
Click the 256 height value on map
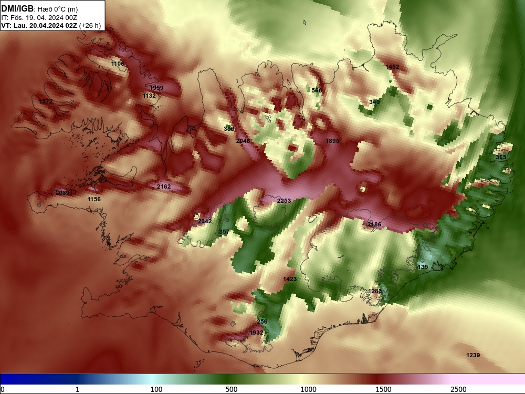click(262, 322)
